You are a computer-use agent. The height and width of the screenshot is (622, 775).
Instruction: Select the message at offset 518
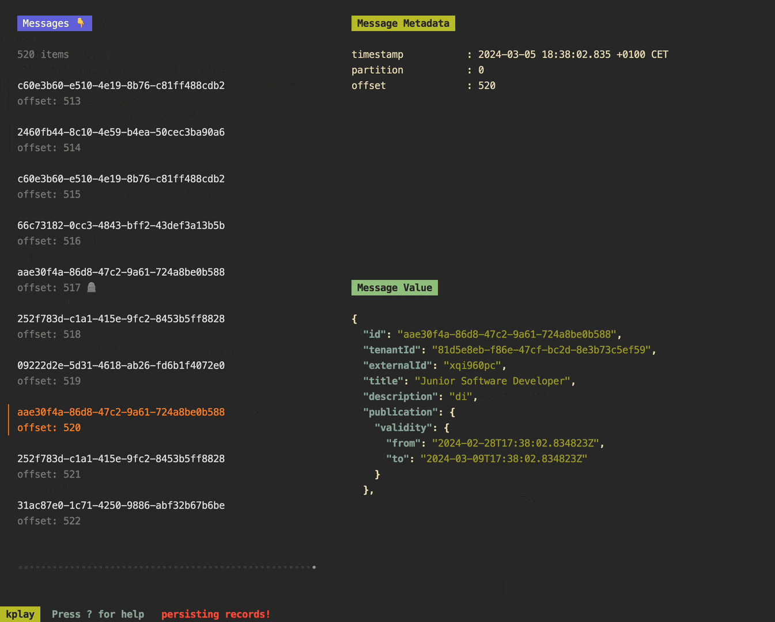pyautogui.click(x=120, y=326)
